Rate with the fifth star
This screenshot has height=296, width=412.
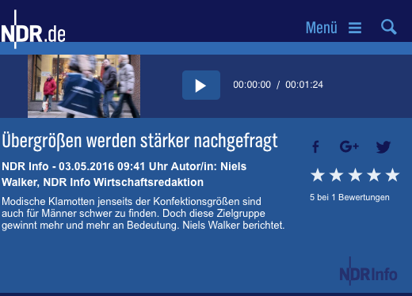tap(393, 175)
